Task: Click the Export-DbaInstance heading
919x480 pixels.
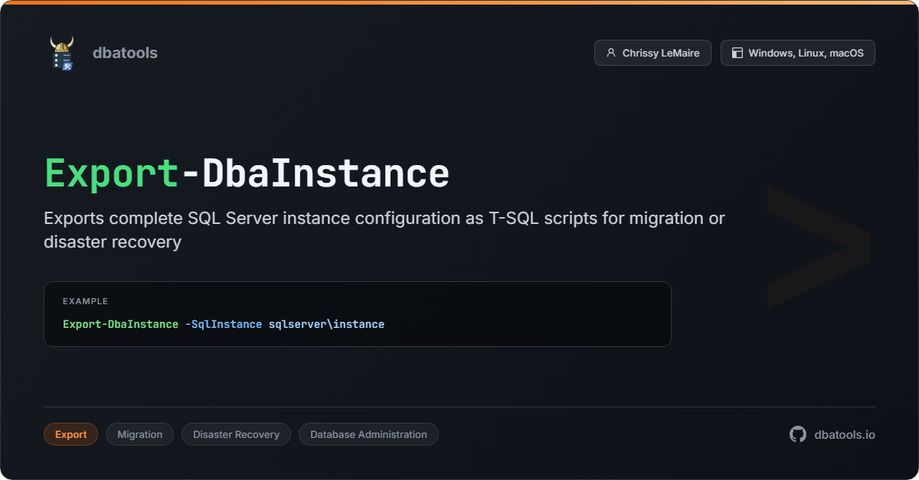Action: click(x=247, y=173)
